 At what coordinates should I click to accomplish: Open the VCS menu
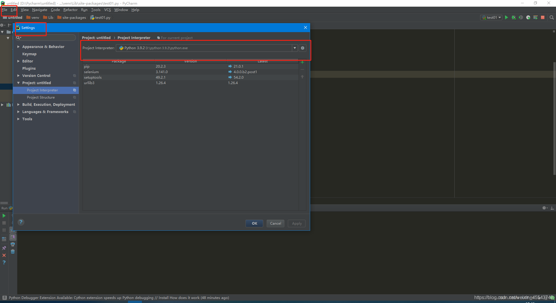click(107, 10)
